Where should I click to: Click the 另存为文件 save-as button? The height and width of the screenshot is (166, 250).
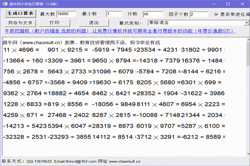click(x=20, y=23)
